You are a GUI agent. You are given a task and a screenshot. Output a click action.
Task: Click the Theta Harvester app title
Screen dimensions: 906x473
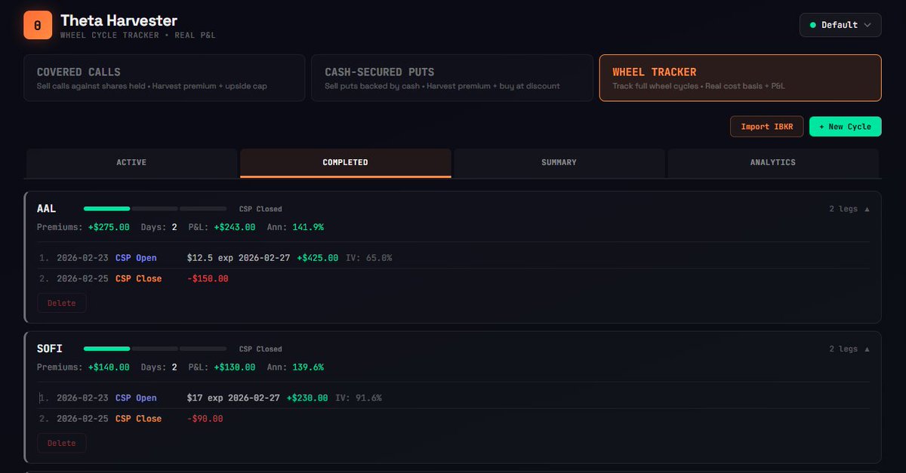[x=119, y=20]
